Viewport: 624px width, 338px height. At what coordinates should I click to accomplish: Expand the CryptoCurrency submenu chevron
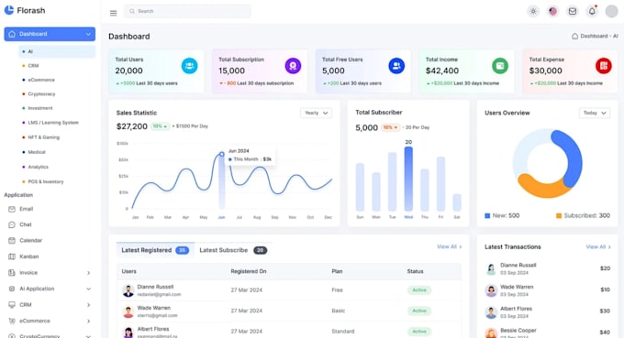88,336
